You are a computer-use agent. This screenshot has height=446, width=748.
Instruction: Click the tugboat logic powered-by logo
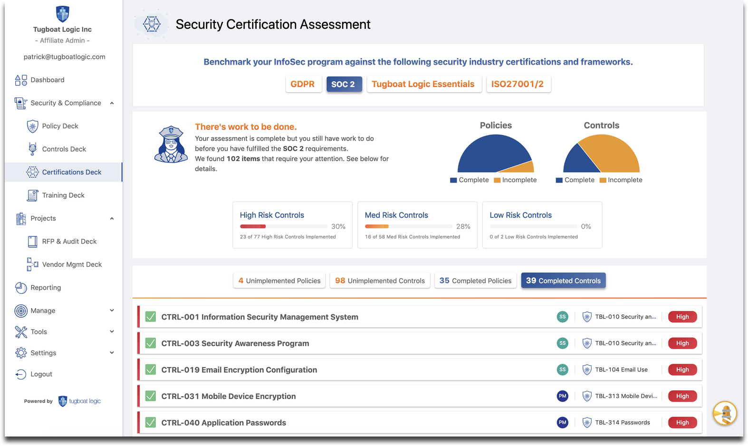(79, 401)
